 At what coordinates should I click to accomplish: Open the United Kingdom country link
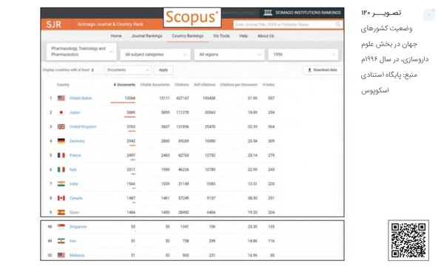point(83,126)
